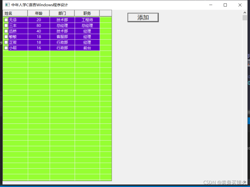The image size is (250, 187).
Task: Click 18 in the 敏敏 row
Action: point(39,37)
